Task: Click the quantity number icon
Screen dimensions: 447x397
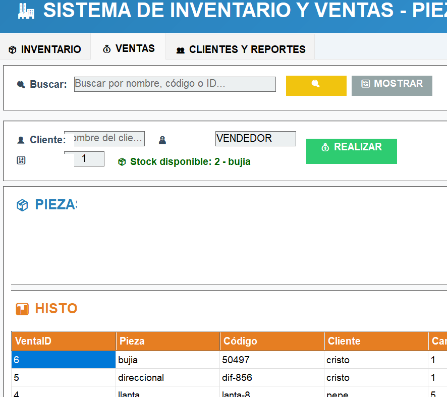Action: [21, 160]
